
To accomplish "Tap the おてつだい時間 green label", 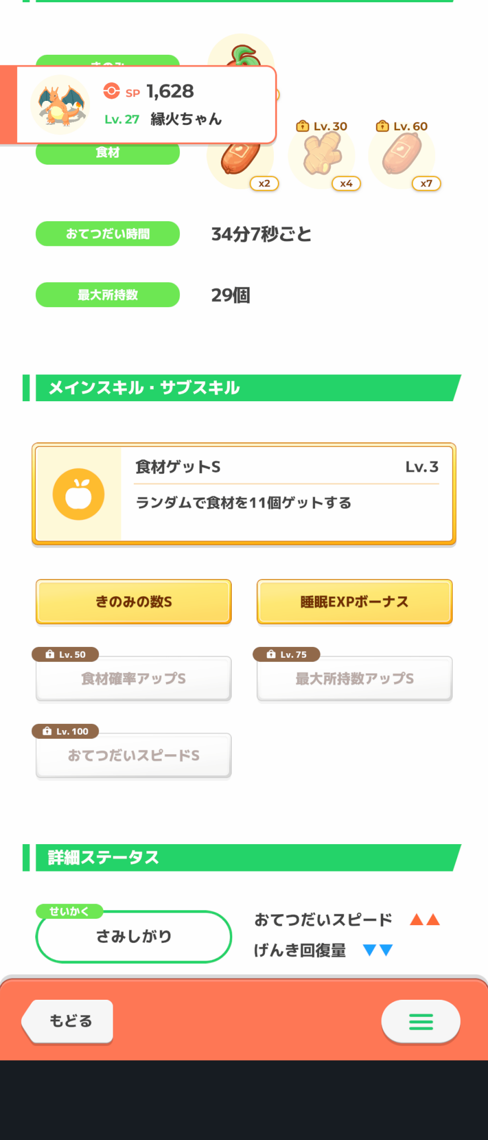I will tap(108, 234).
